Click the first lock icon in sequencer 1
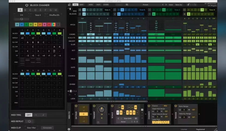This screenshot has width=226, height=131. click(82, 99)
